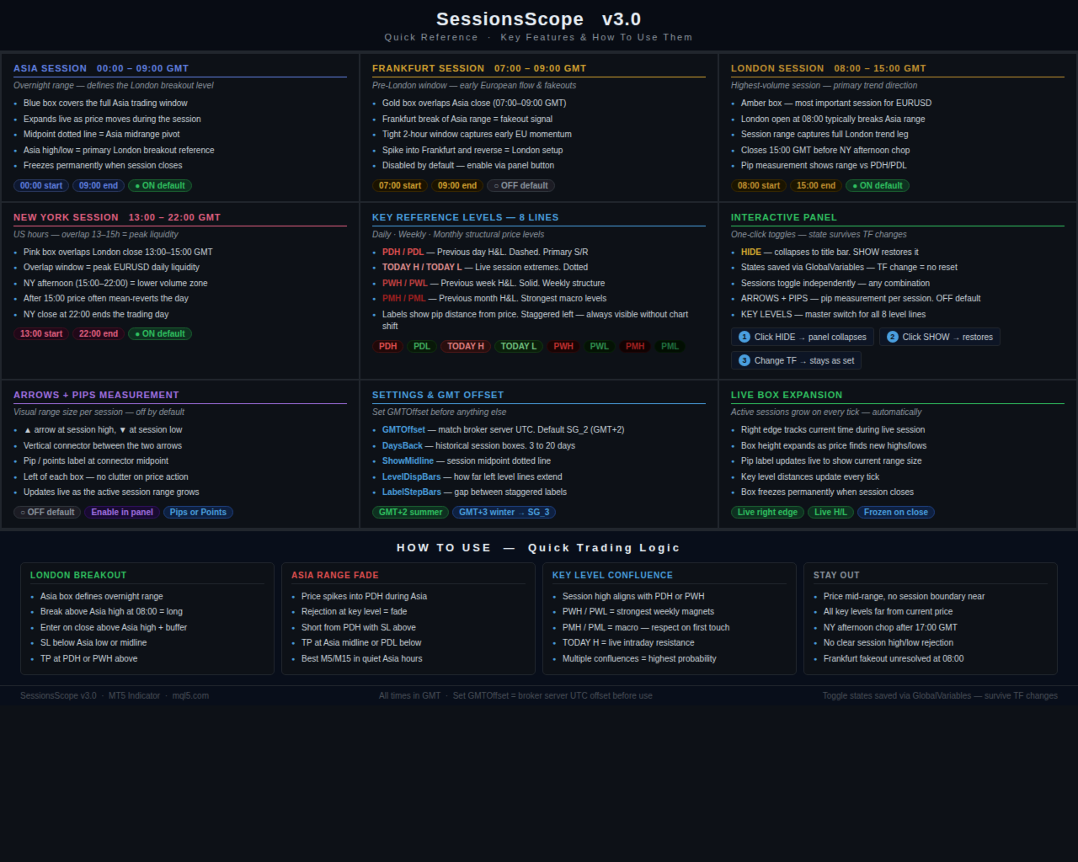This screenshot has width=1078, height=862.
Task: Open the 'ASIA RANGE FADE' strategy card title
Action: point(335,575)
